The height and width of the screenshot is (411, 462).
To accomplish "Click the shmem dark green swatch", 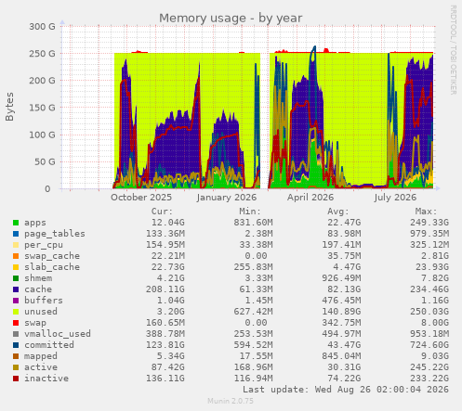I will pyautogui.click(x=16, y=278).
